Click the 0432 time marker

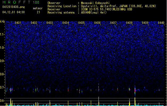pos(34,23)
